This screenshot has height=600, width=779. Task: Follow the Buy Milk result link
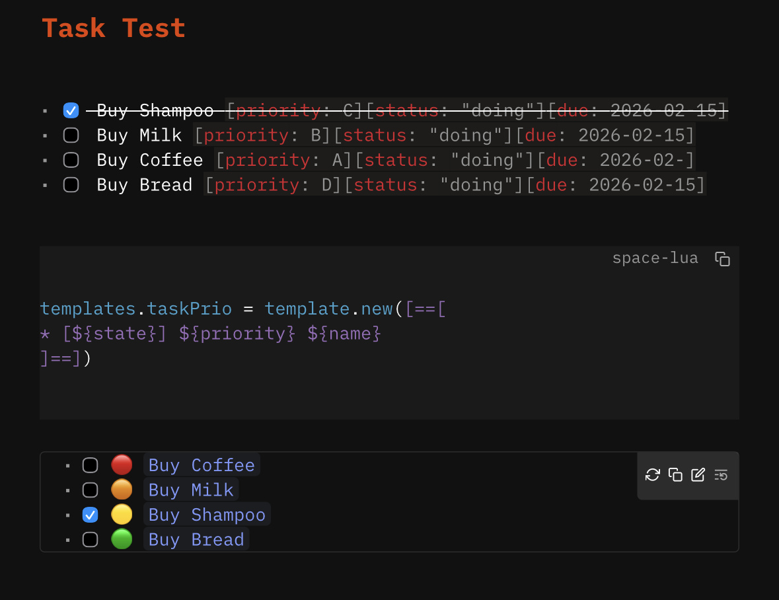click(x=191, y=490)
